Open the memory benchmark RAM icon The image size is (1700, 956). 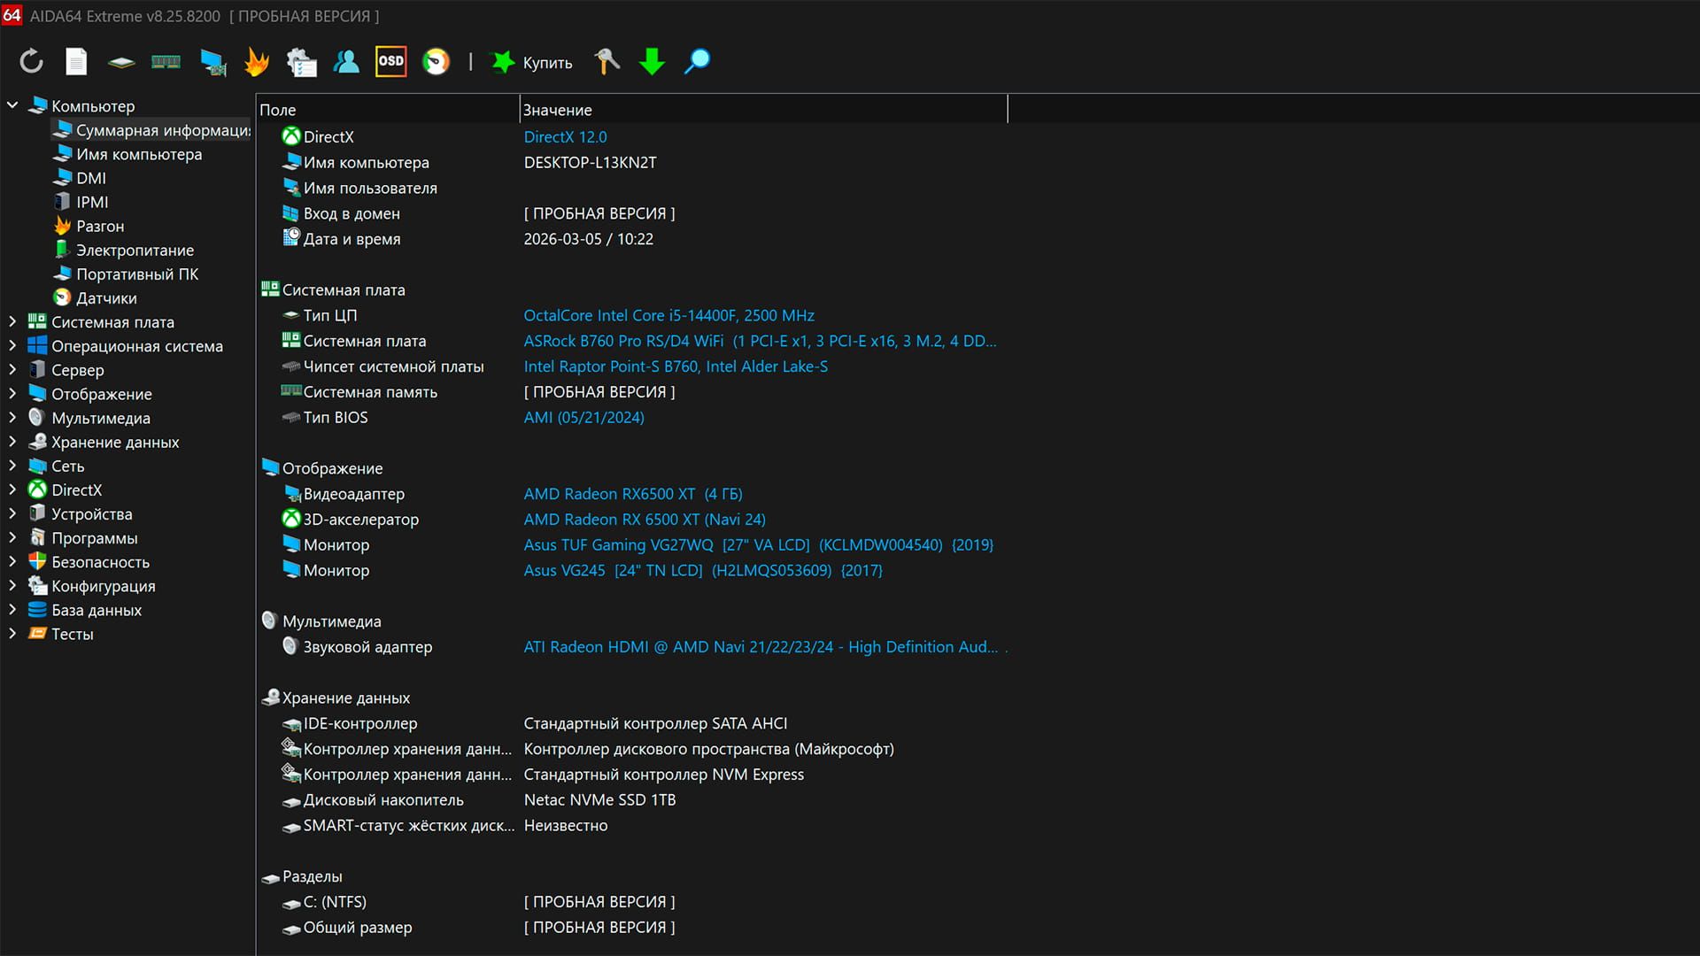tap(166, 62)
